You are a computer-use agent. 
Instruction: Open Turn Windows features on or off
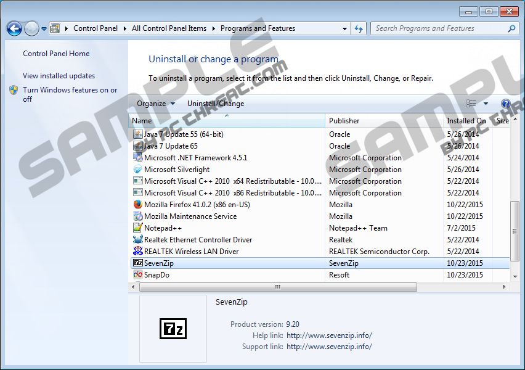70,94
